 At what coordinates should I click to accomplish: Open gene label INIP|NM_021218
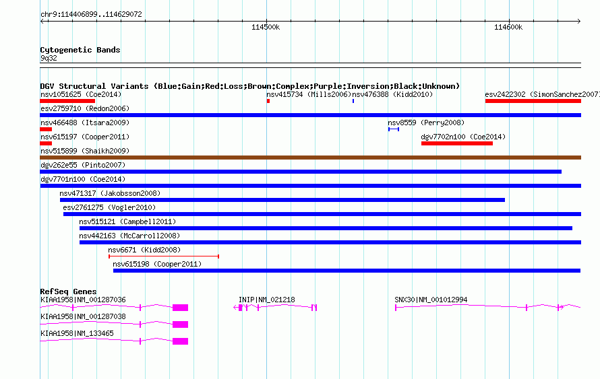tap(267, 300)
